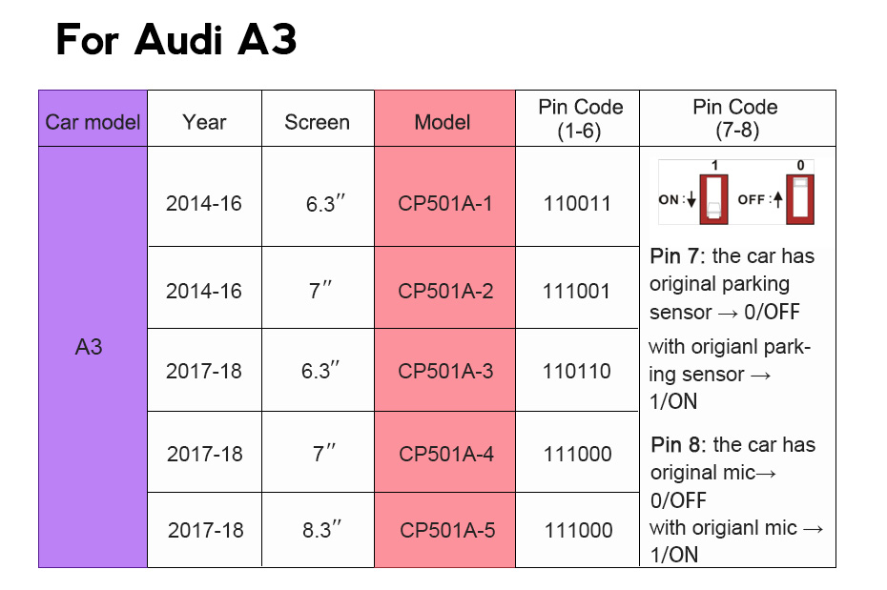Select the CP501A-3 model cell

444,370
